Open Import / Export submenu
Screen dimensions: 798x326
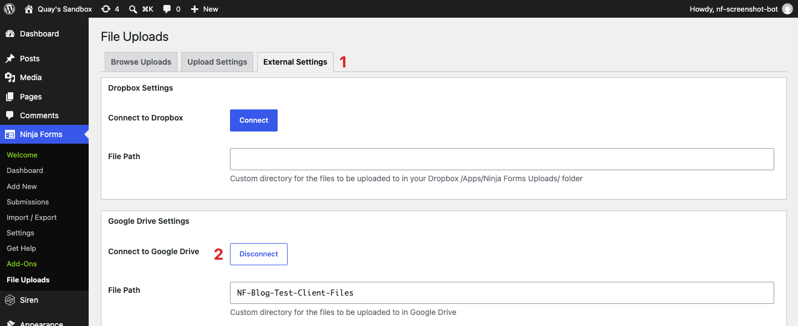click(32, 217)
